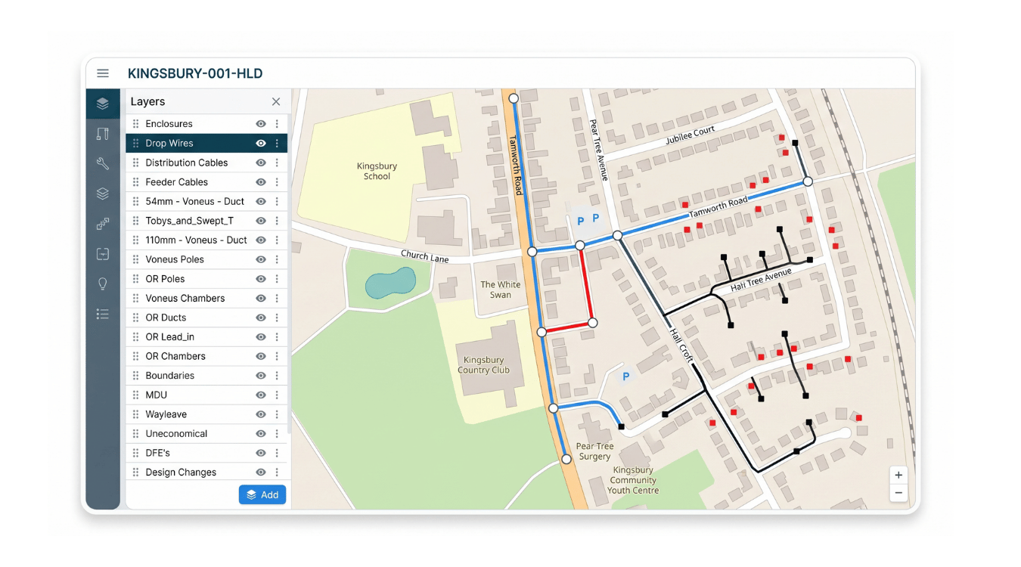Click drag handle for Wayleave layer
1021x567 pixels.
pyautogui.click(x=136, y=414)
